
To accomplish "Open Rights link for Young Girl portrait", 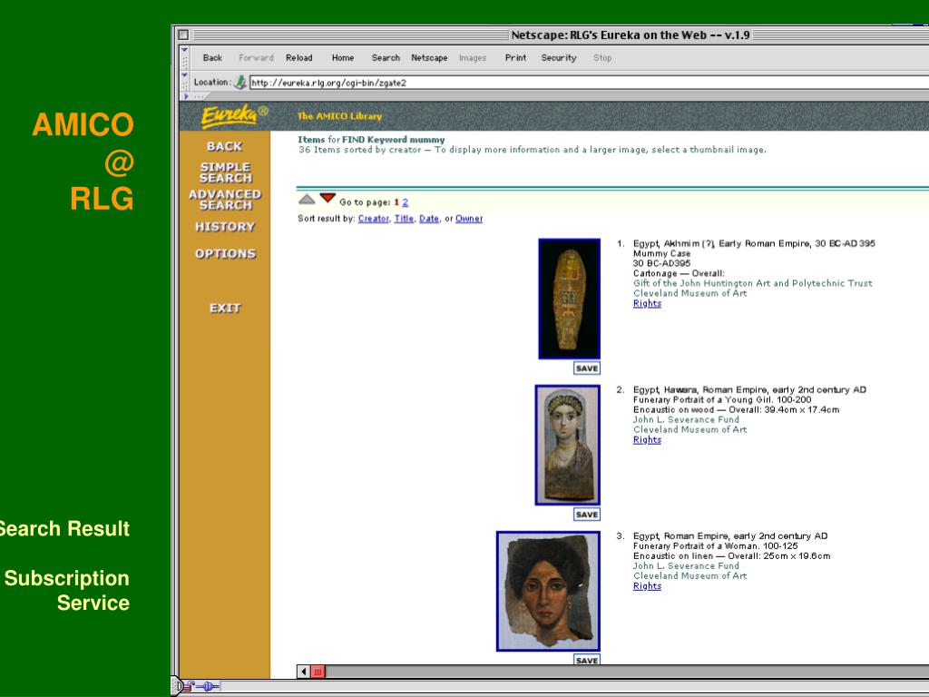I will click(x=647, y=440).
